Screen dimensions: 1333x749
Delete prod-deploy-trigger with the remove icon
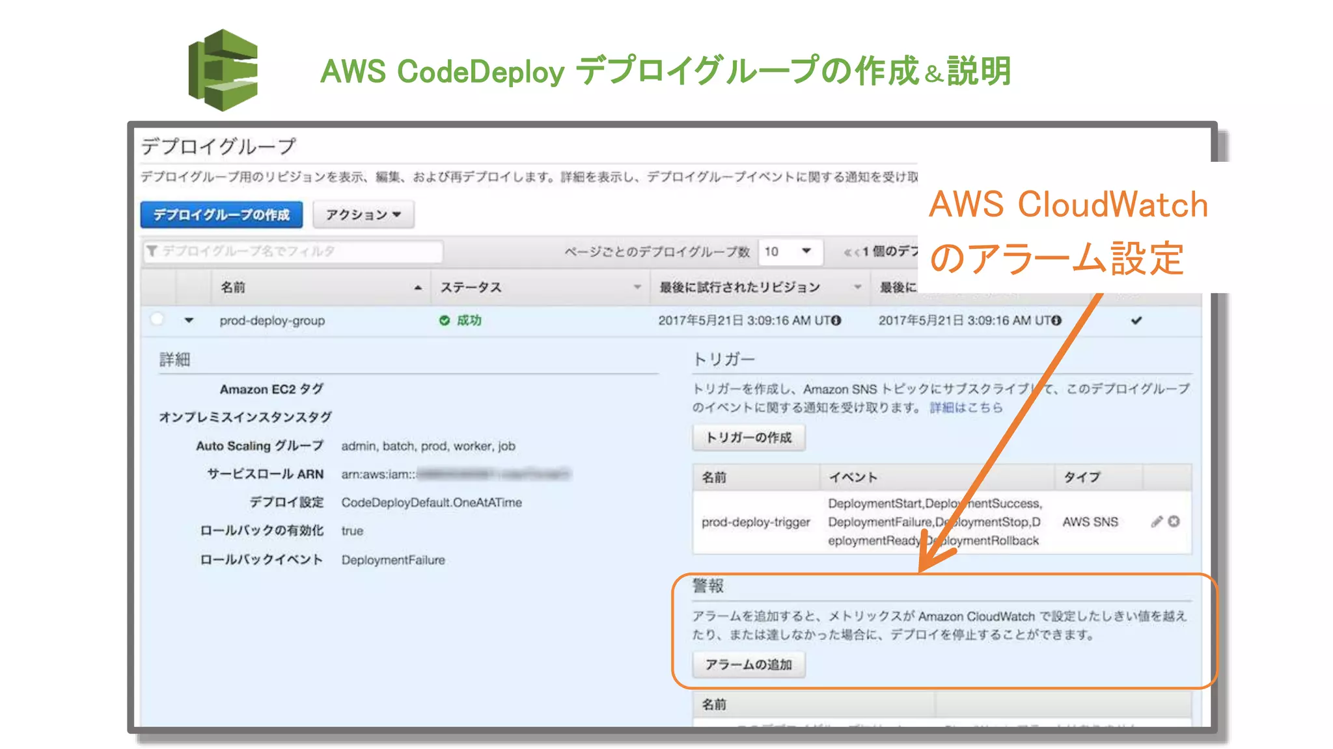tap(1174, 521)
